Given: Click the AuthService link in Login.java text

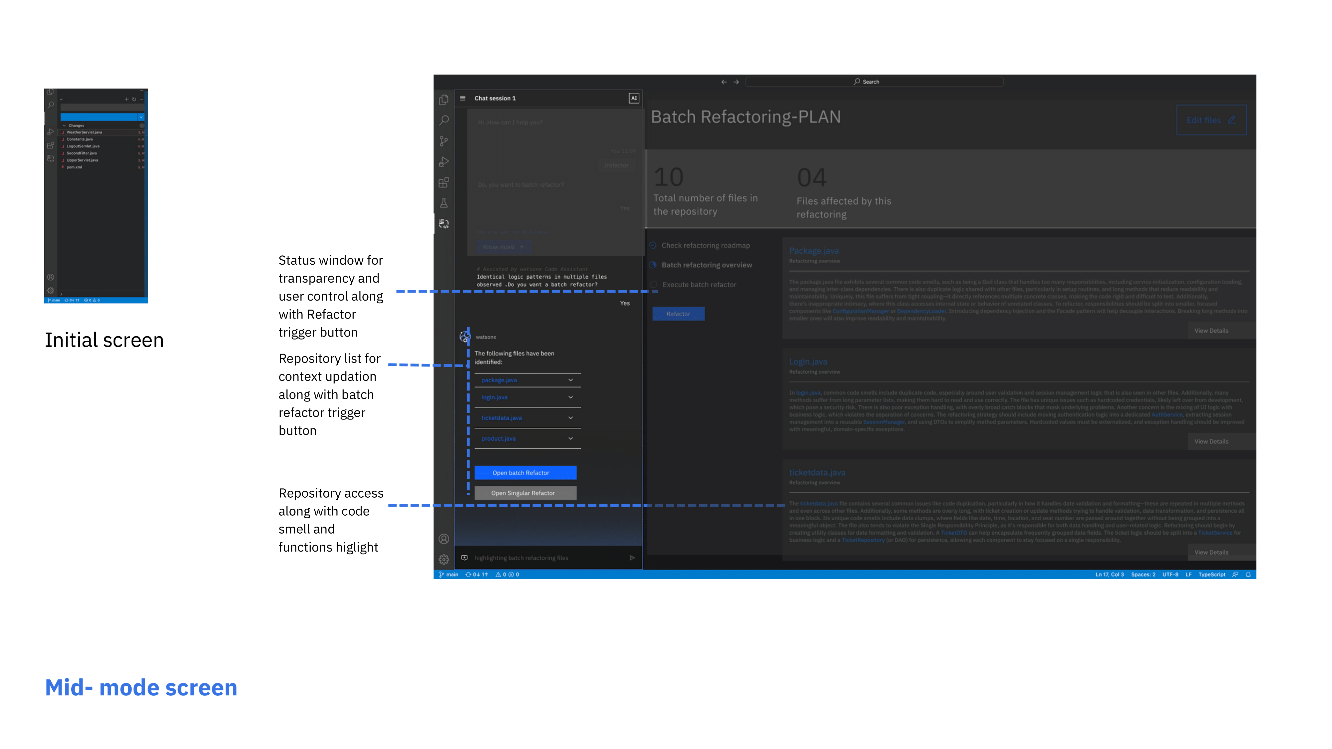Looking at the screenshot, I should click(1166, 414).
